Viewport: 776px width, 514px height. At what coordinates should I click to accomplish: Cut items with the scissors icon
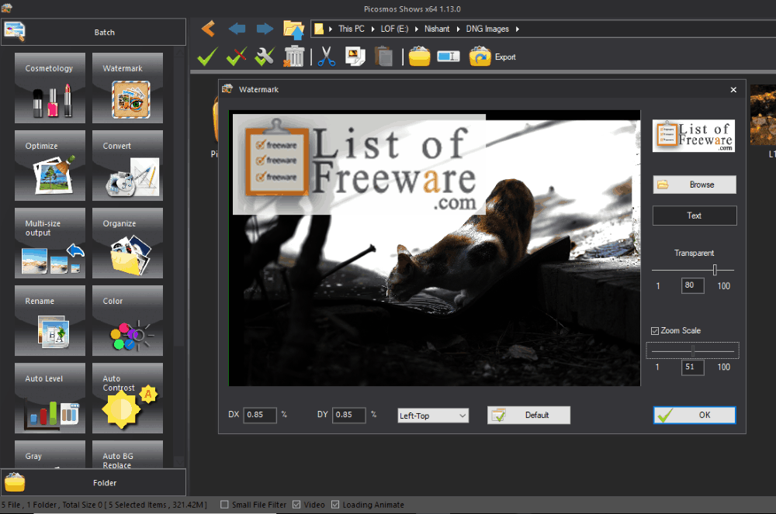tap(327, 57)
